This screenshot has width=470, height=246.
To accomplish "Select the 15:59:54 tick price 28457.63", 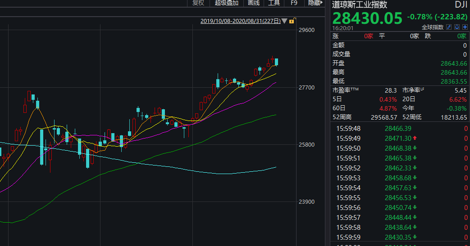I will coord(398,188).
